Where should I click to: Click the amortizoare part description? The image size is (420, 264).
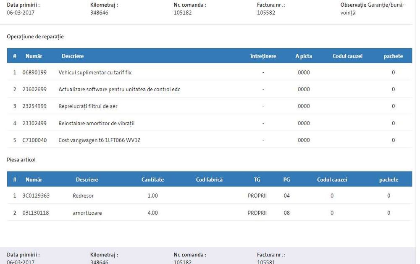point(87,213)
